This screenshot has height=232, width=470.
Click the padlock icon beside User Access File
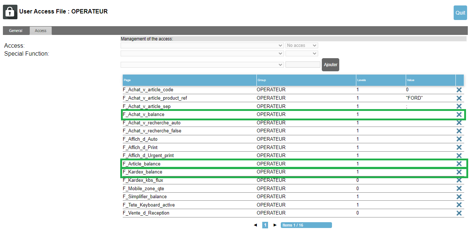coord(10,12)
